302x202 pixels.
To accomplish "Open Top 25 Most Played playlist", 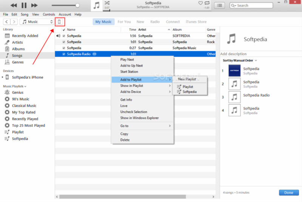I will (29, 126).
